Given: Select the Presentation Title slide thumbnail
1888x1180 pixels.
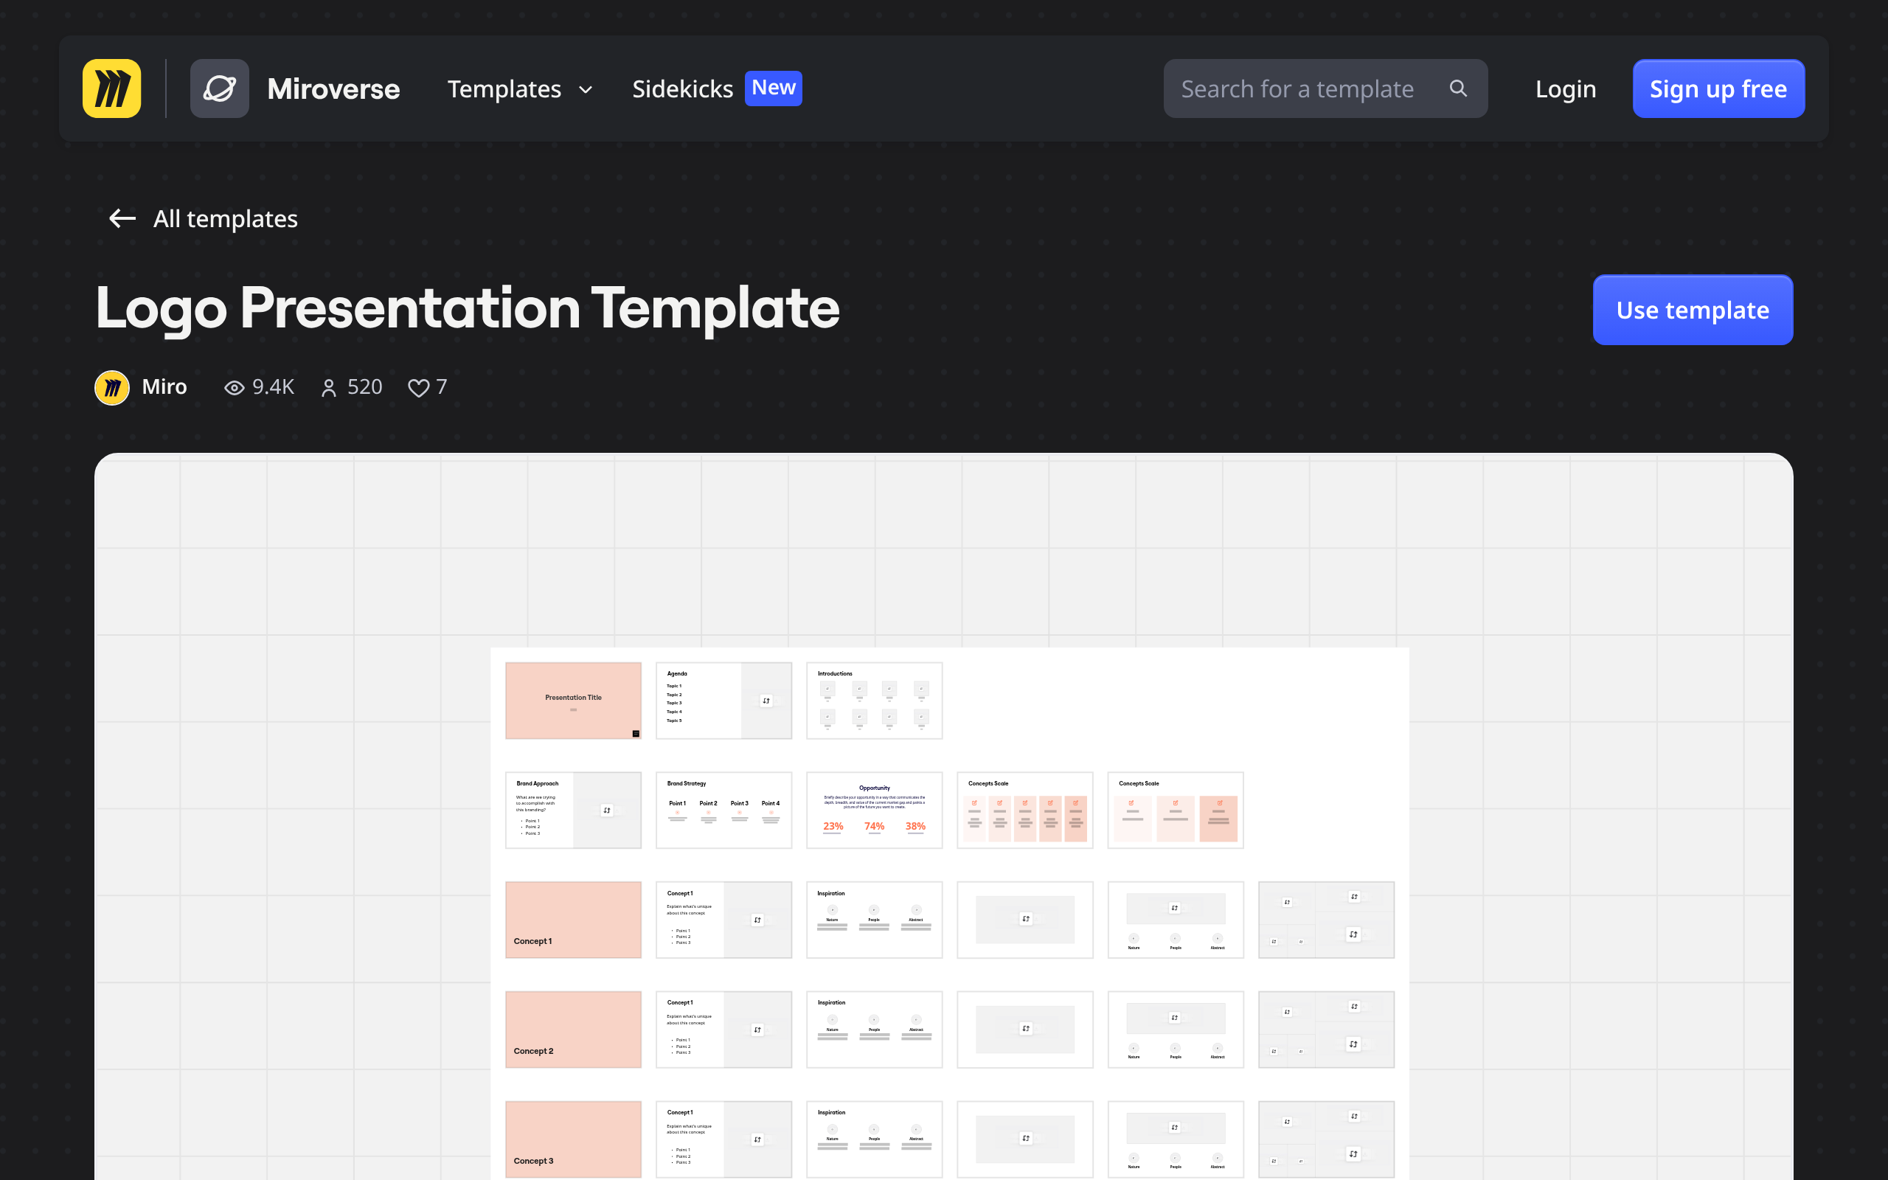Looking at the screenshot, I should [574, 700].
